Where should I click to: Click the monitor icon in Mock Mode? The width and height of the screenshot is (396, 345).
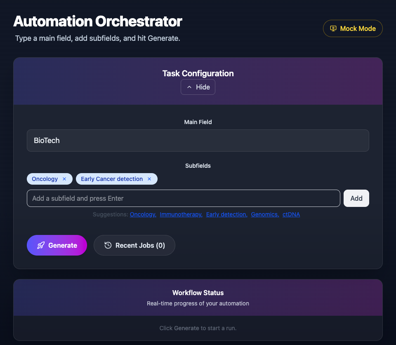(x=333, y=28)
